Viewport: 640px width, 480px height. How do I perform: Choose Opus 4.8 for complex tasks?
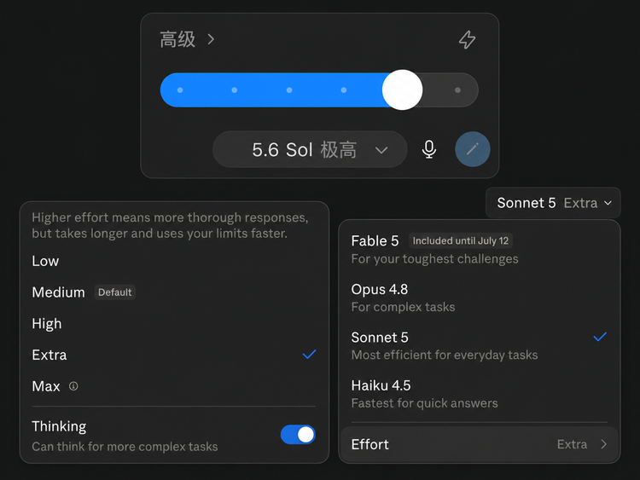480,298
